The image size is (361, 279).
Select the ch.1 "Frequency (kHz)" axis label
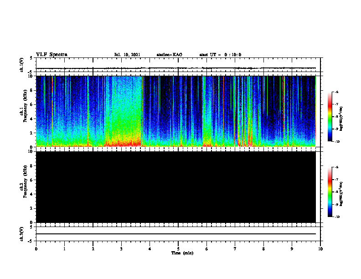coord(25,106)
